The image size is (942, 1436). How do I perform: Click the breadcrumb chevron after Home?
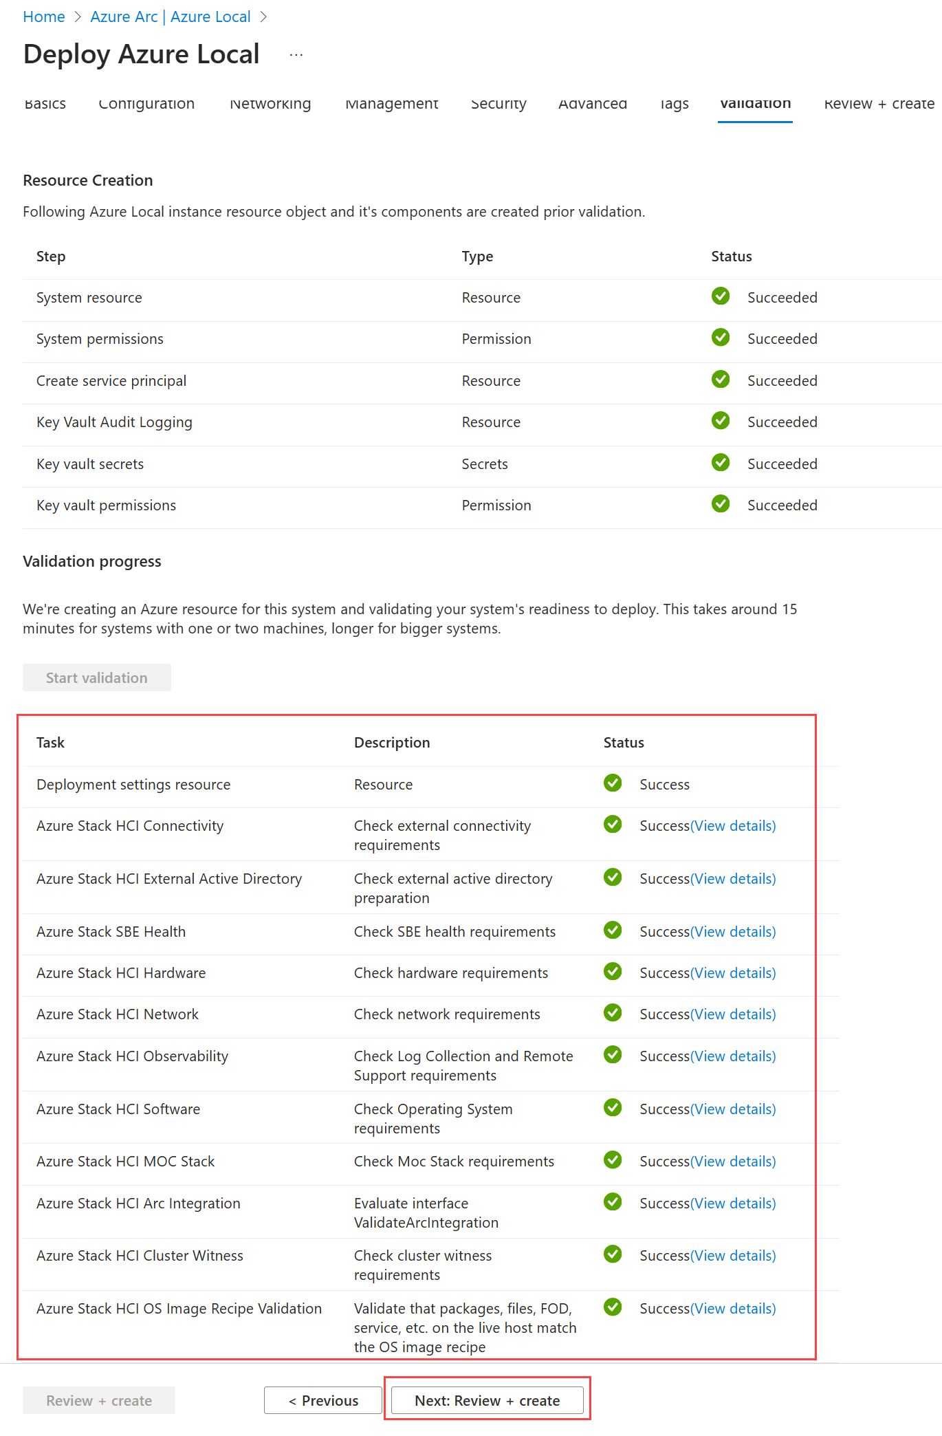78,17
